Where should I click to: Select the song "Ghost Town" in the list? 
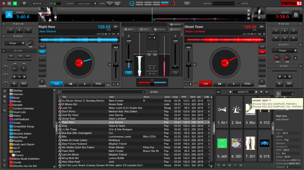point(68,118)
